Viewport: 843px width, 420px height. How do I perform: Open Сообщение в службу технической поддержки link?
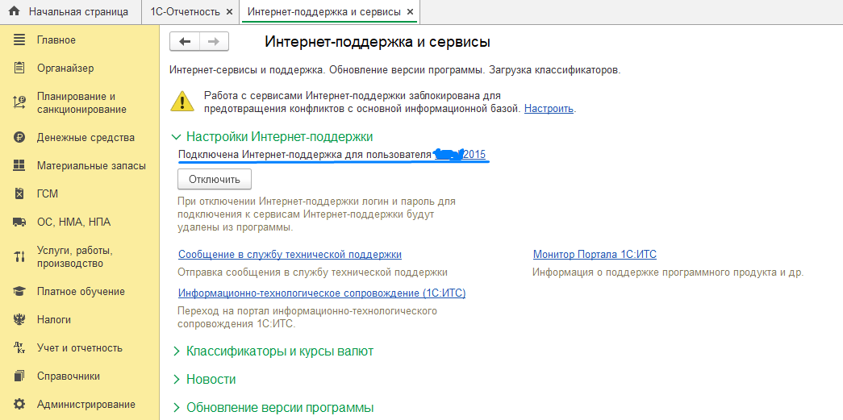[290, 254]
